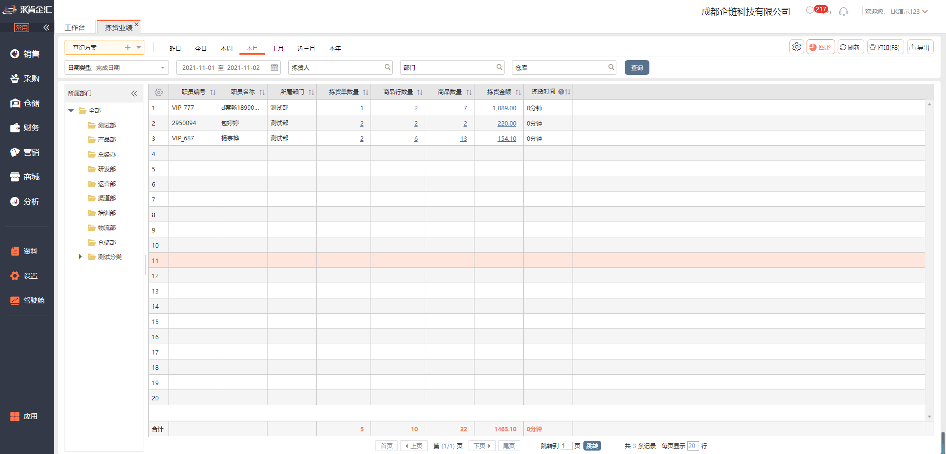The image size is (946, 454).
Task: Open the settings gear in the top toolbar
Action: click(796, 47)
